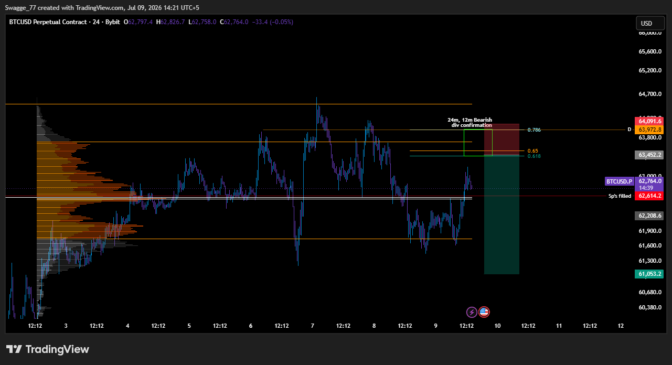Image resolution: width=672 pixels, height=365 pixels.
Task: Click date 7 on the time axis
Action: 313,326
